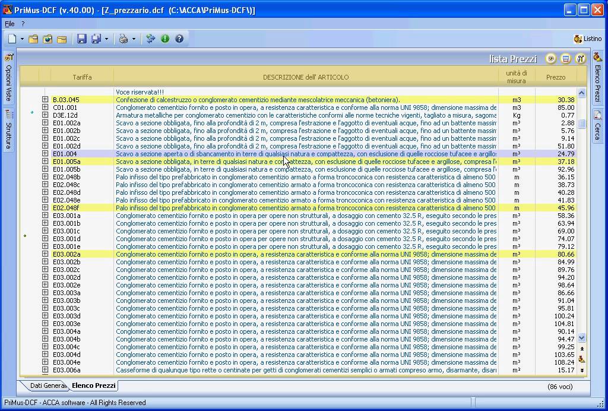
Task: Click the scroll up chevron of the price list
Action: click(581, 93)
